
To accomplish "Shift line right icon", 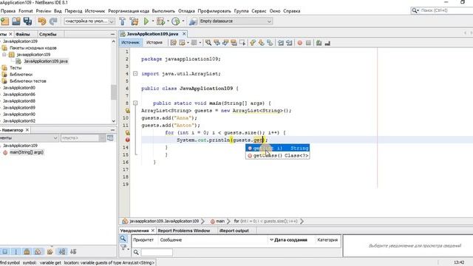I will [289, 43].
